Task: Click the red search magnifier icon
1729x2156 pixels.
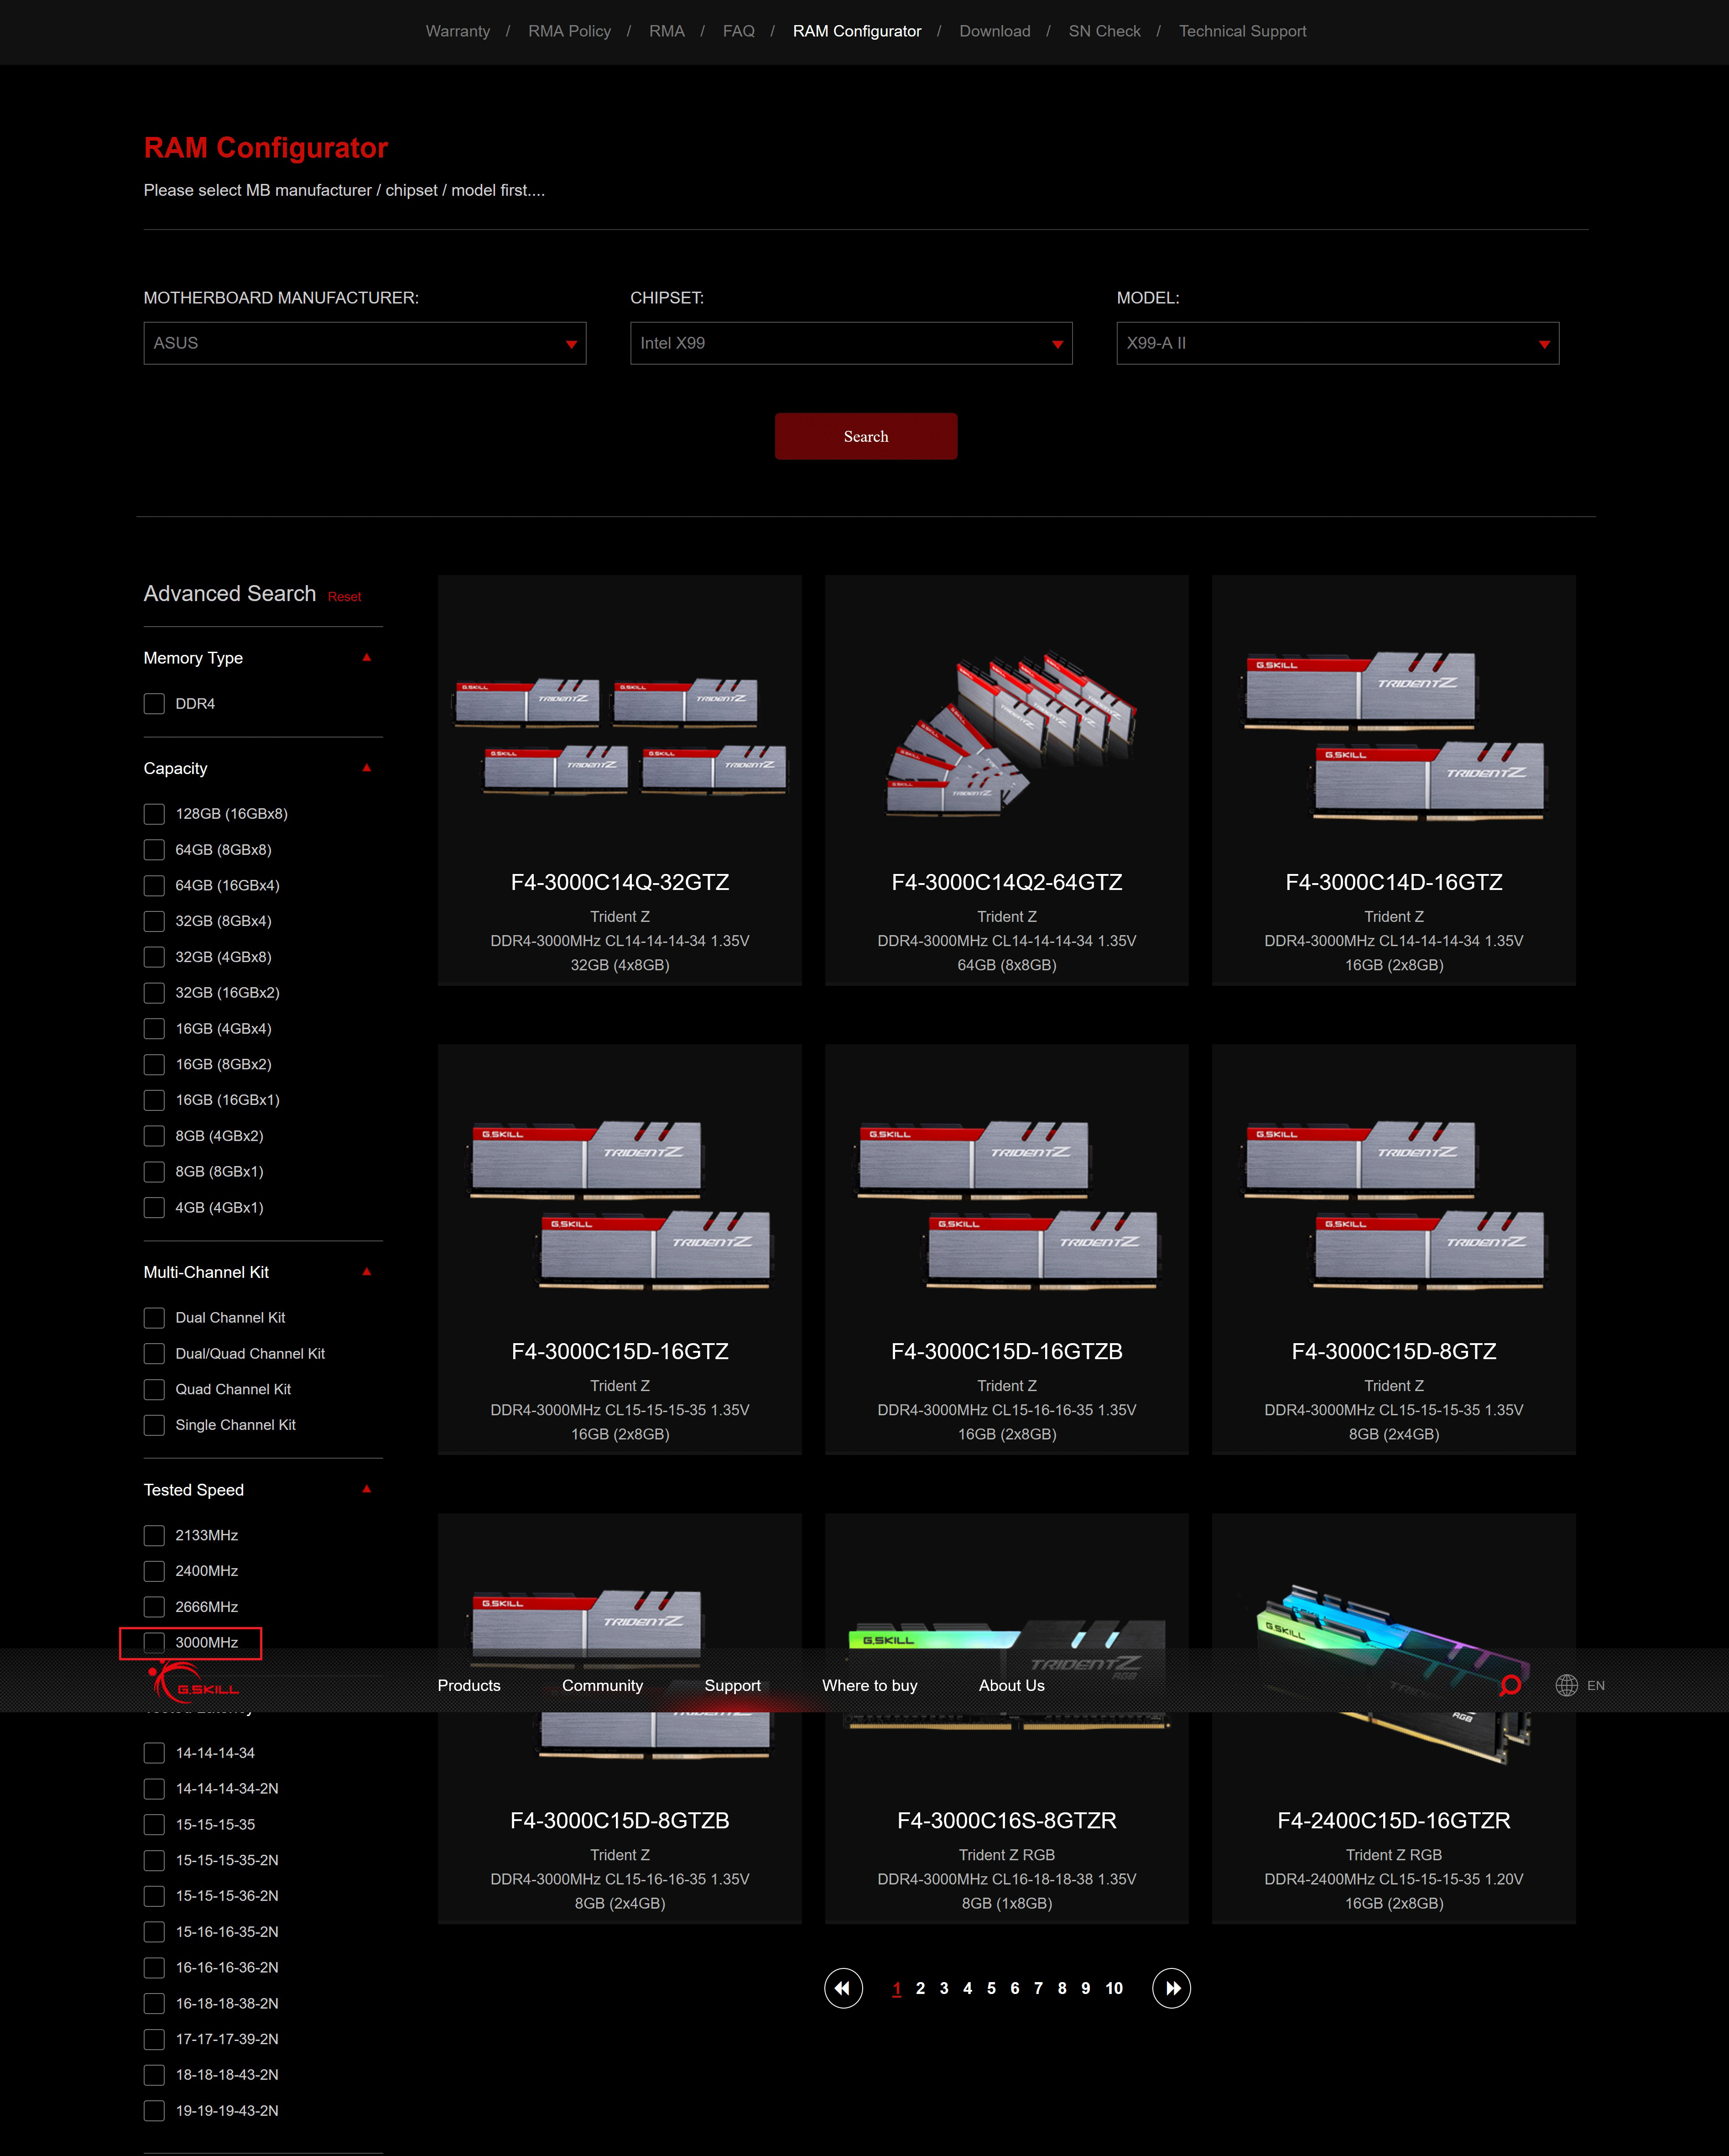Action: (1510, 1685)
